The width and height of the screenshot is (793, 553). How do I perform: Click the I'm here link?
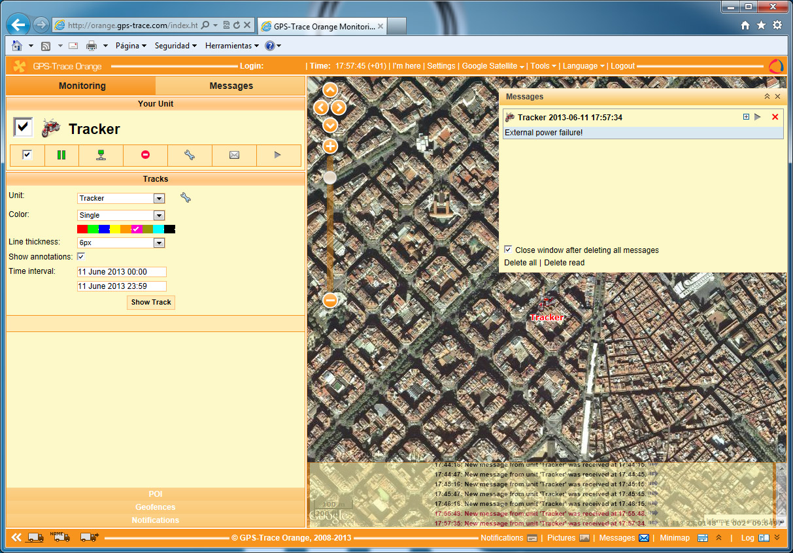click(407, 66)
